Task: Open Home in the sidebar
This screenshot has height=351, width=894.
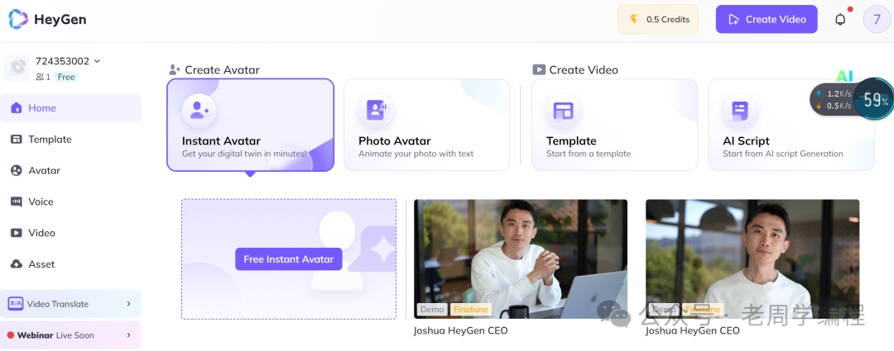Action: click(x=70, y=108)
